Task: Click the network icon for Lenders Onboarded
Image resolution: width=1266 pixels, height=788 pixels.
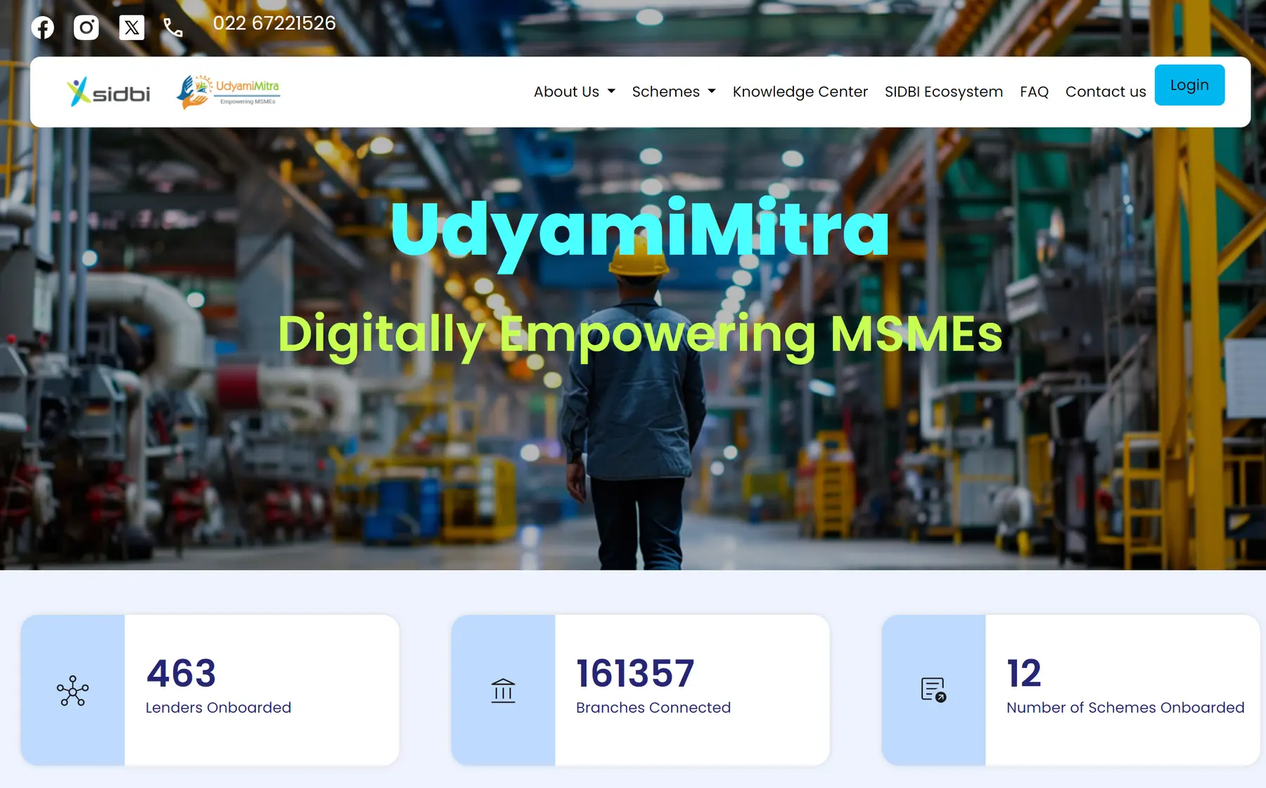Action: (x=73, y=690)
